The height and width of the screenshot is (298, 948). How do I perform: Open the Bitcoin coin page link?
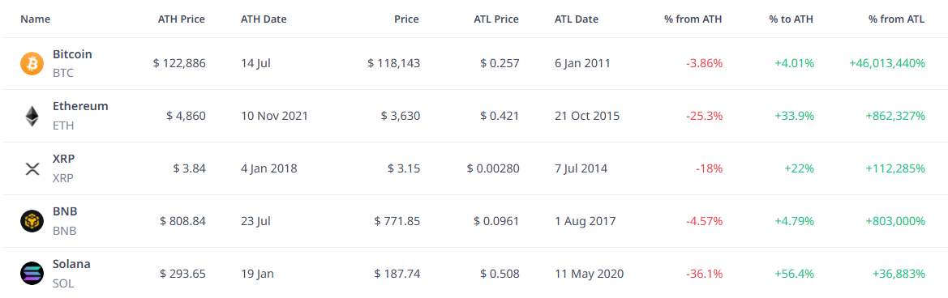click(72, 54)
